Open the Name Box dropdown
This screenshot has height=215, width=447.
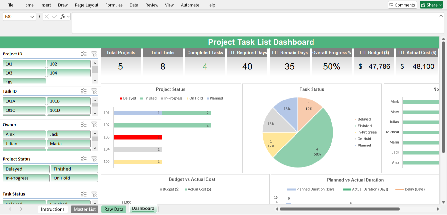point(32,16)
